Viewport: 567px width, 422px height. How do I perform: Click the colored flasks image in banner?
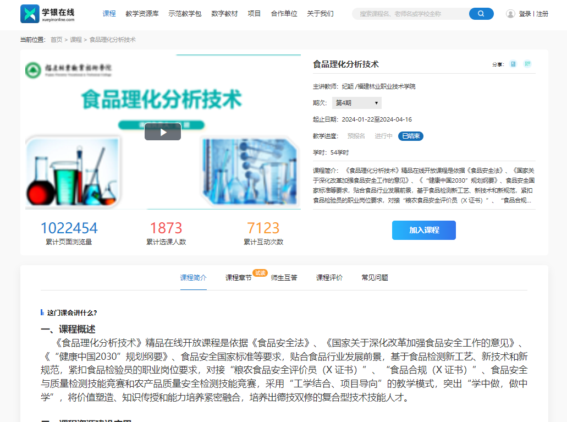(73, 172)
